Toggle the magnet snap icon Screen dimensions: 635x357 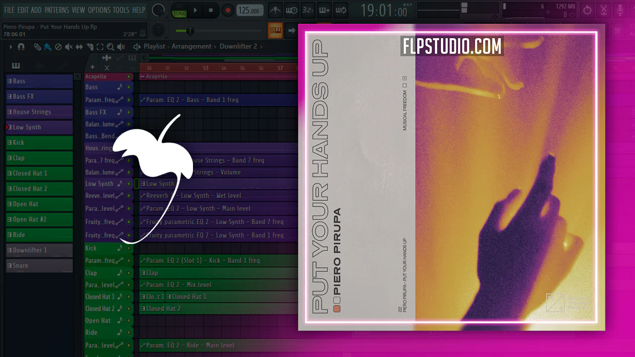tap(21, 47)
